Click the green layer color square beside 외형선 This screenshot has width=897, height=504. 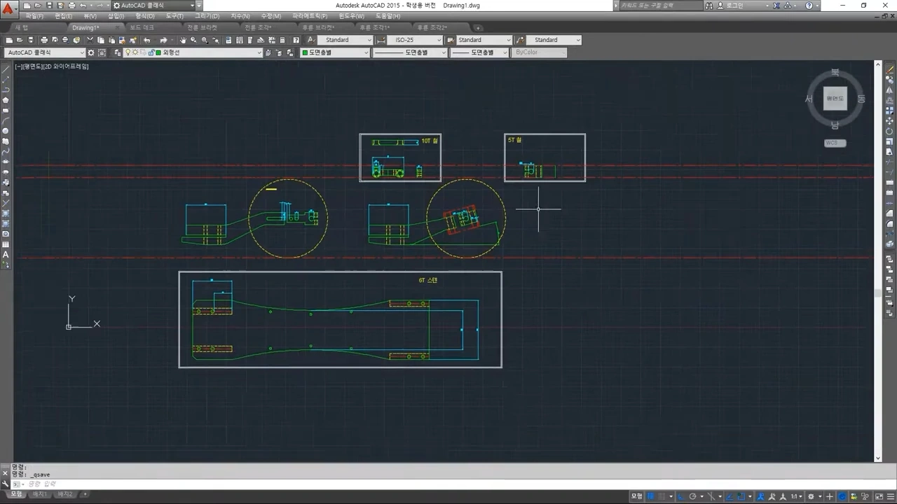coord(158,52)
